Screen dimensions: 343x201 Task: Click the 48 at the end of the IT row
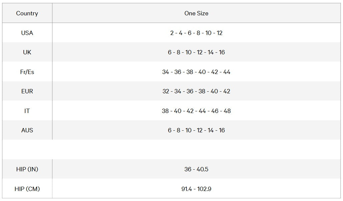point(227,111)
